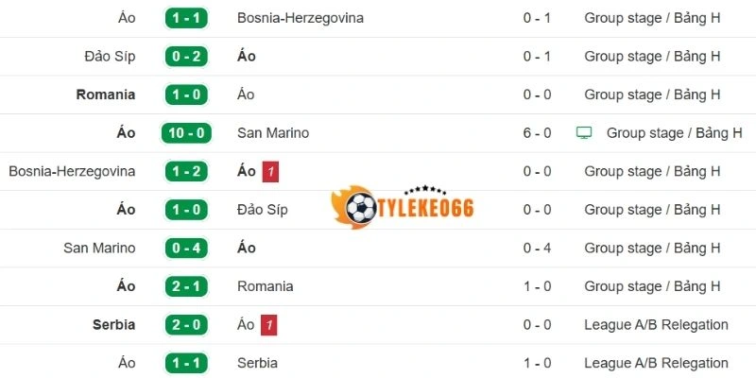
Task: Click the TYLEKEO66 watermark text
Action: 426,209
